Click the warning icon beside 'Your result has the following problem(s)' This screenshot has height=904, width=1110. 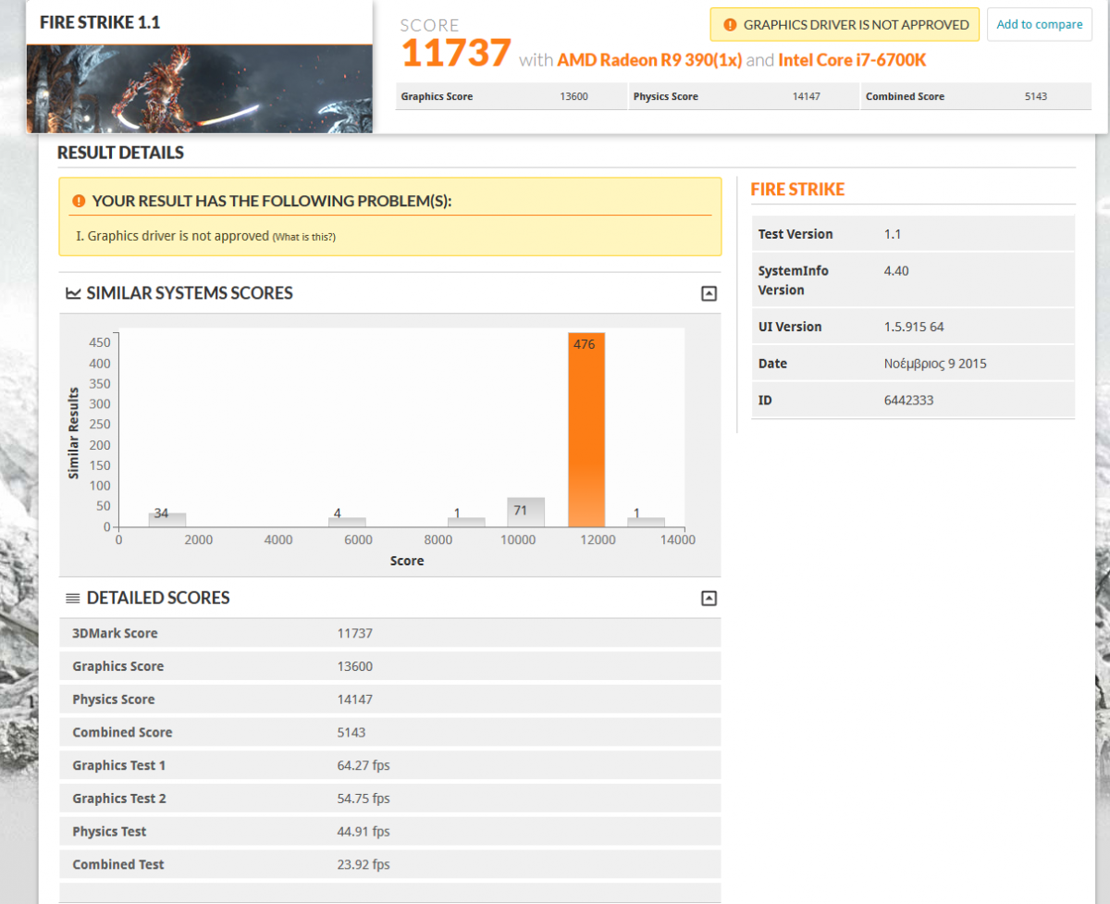pos(79,201)
